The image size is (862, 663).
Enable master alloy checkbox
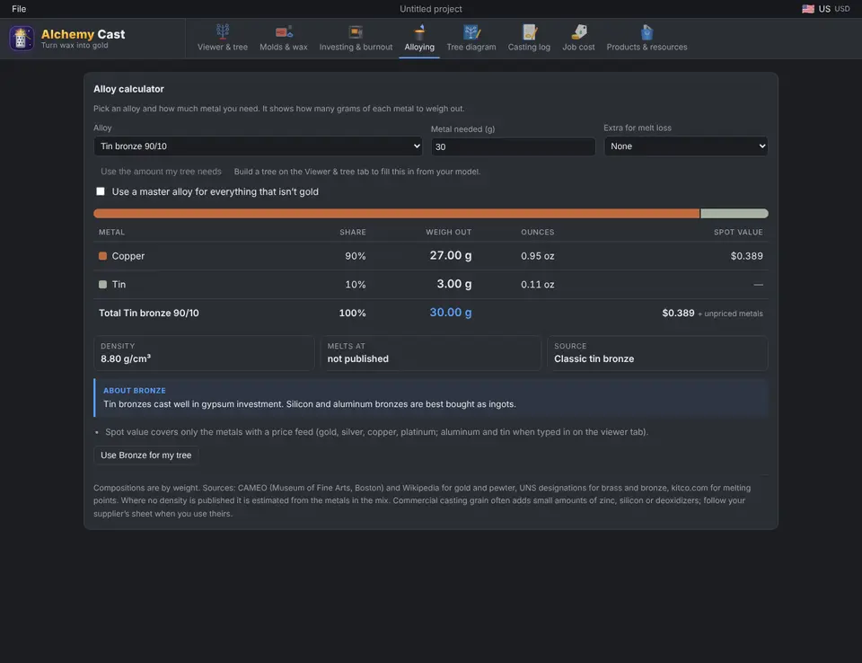tap(100, 191)
